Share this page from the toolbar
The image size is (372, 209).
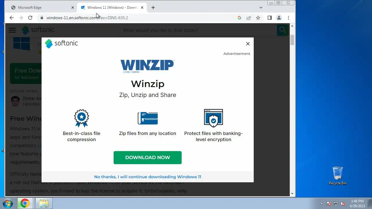click(x=249, y=18)
